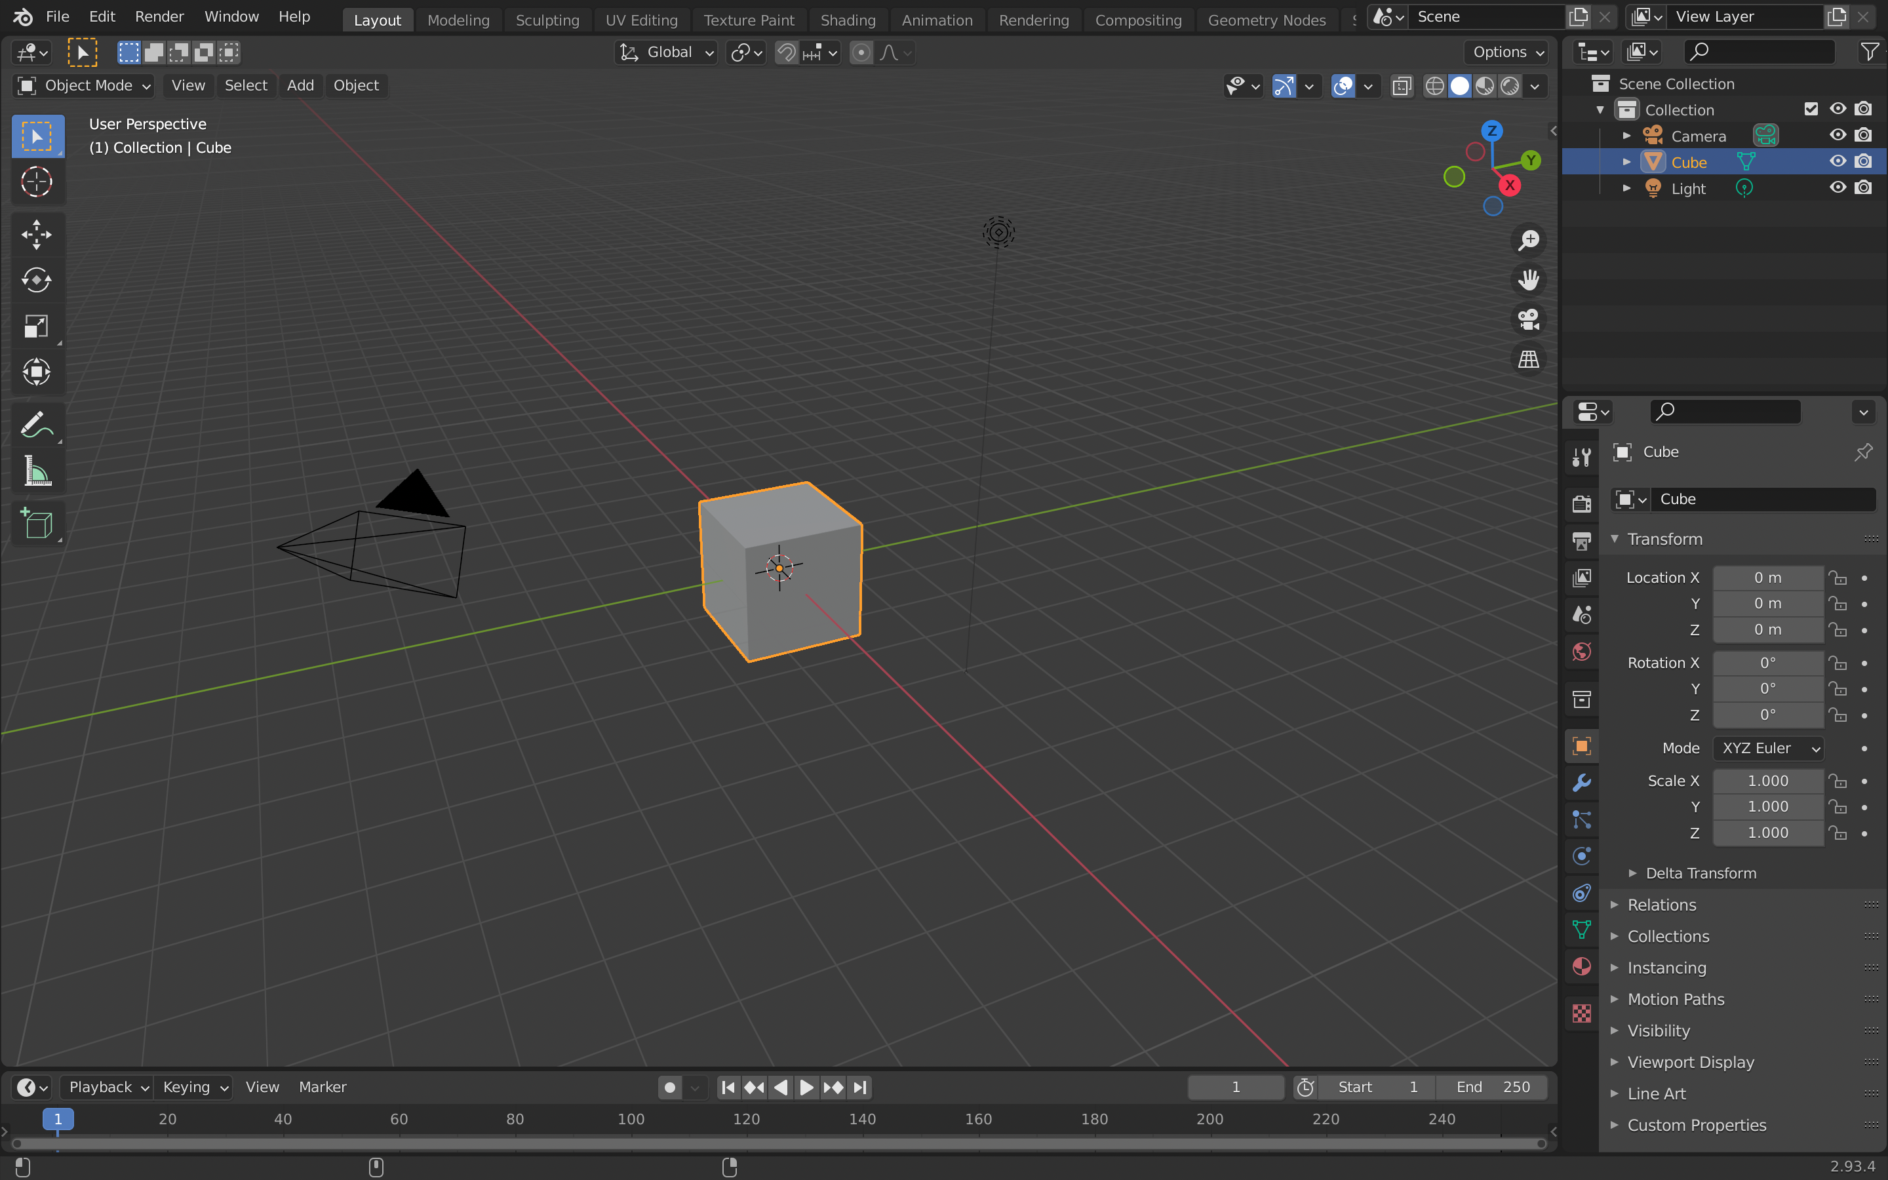
Task: Click frame number input field at bottom
Action: point(1236,1086)
